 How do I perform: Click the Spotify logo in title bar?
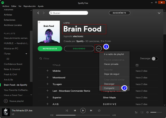click(x=3, y=3)
